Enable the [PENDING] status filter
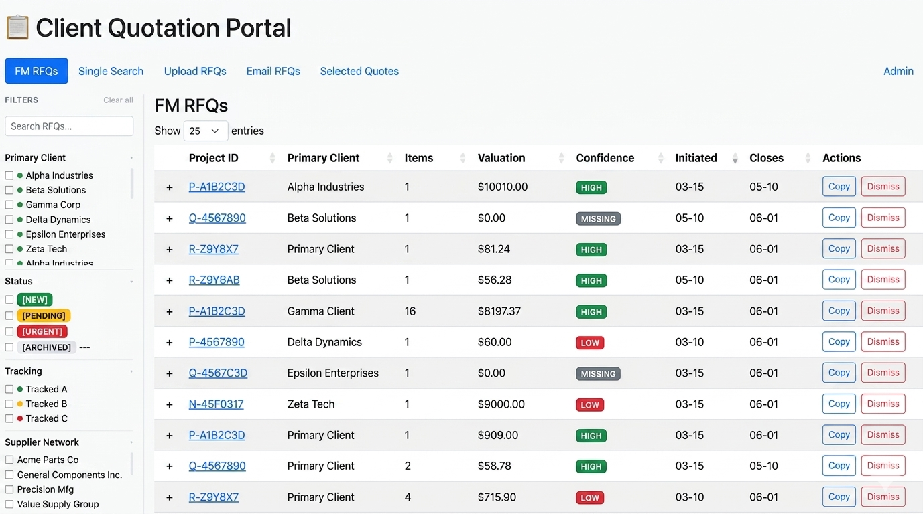The width and height of the screenshot is (923, 514). point(9,315)
